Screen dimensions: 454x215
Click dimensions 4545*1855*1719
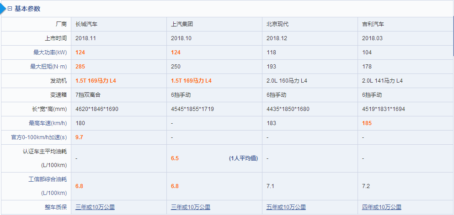pos(192,109)
